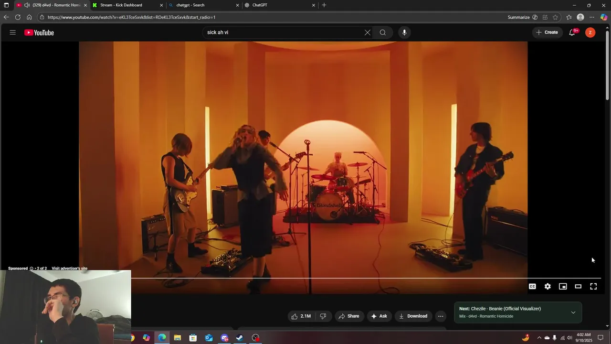View site information lock icon
The width and height of the screenshot is (611, 344).
tap(42, 17)
